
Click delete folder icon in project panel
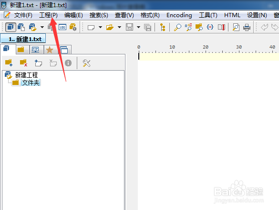(x=23, y=63)
